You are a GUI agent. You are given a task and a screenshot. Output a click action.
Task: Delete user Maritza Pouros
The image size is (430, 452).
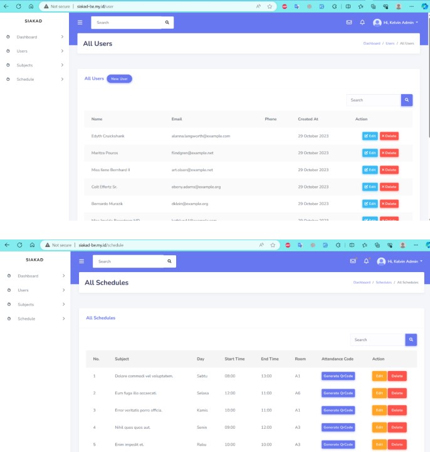coord(389,153)
